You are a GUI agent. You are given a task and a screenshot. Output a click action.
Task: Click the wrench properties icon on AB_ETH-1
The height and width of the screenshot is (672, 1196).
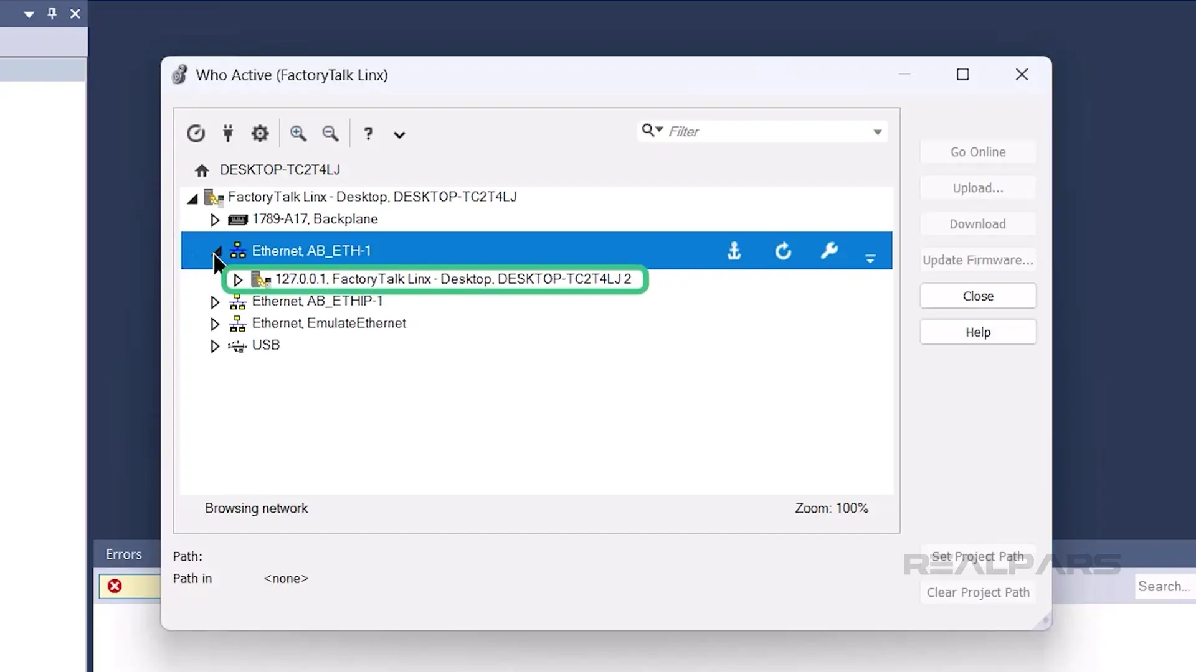click(x=829, y=251)
